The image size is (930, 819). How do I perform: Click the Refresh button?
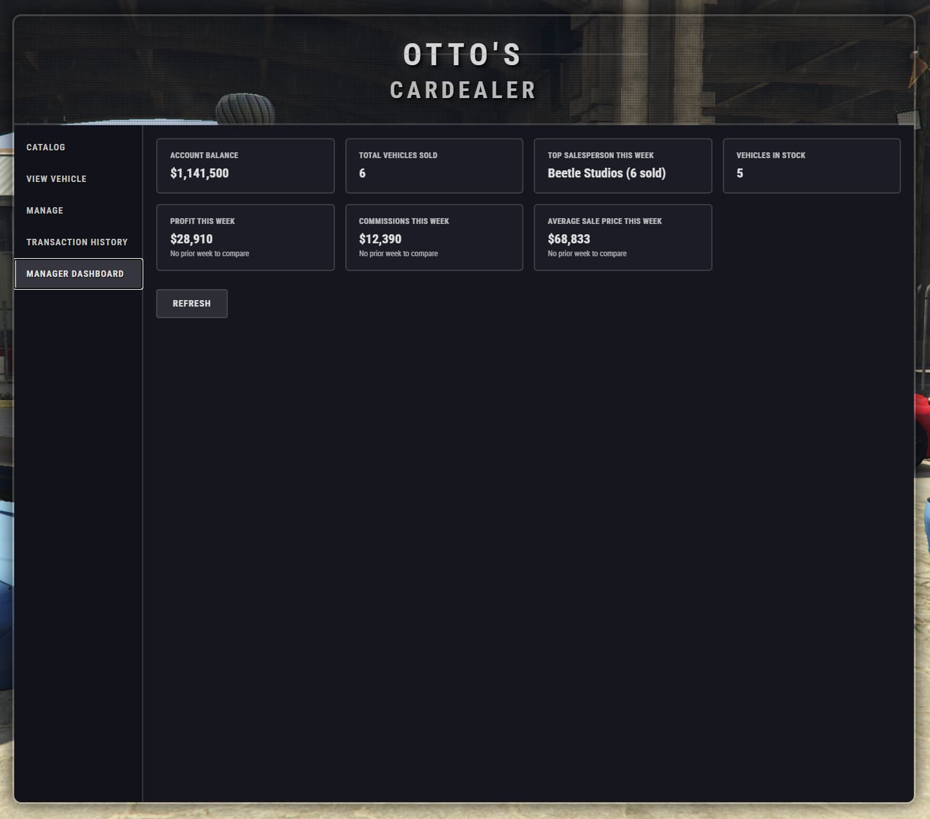pos(192,303)
